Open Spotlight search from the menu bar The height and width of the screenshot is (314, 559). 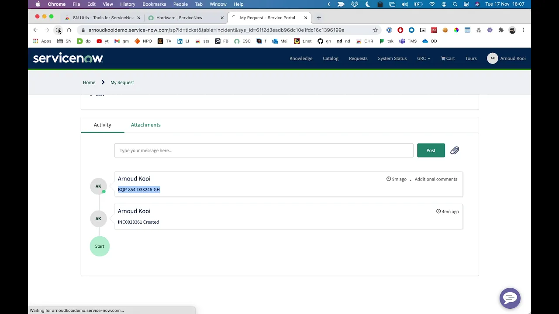point(455,4)
